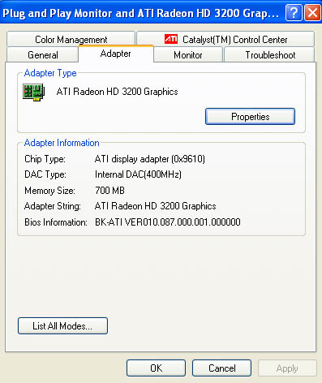
Task: Open adapter Properties button
Action: click(250, 117)
